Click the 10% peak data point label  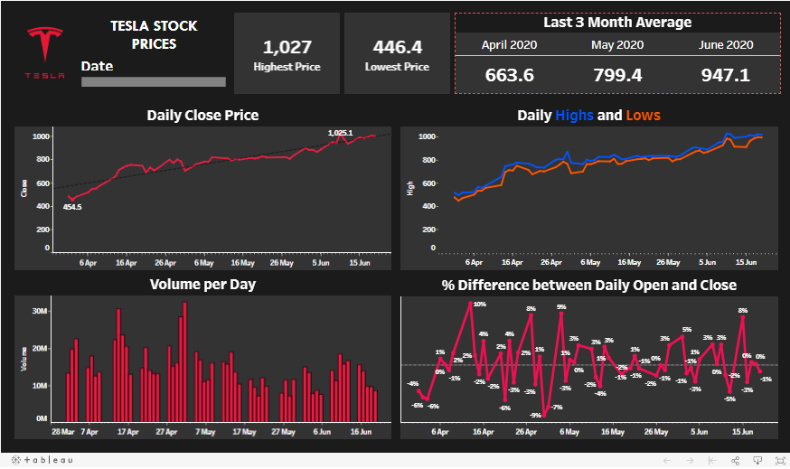tap(480, 305)
